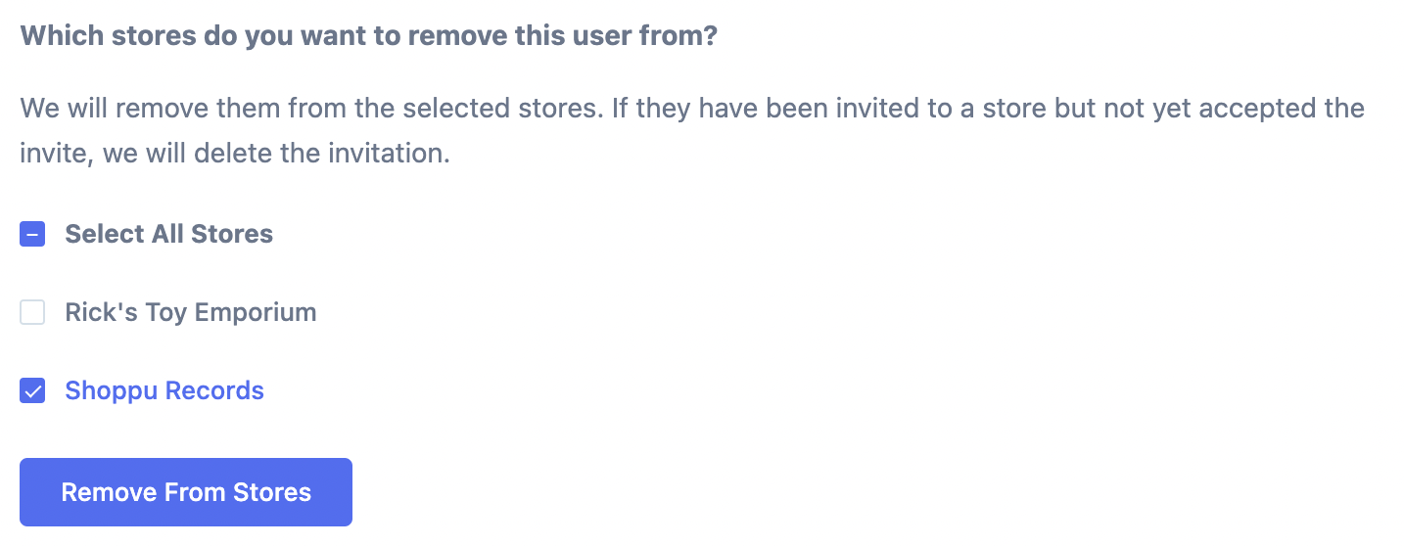Click the heading asking which stores to remove

(369, 36)
